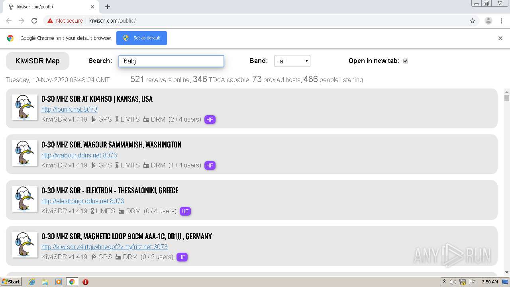Click the DRM radio icon in DB1JJ row
Screen dimensions: 510x287
[x=118, y=257]
